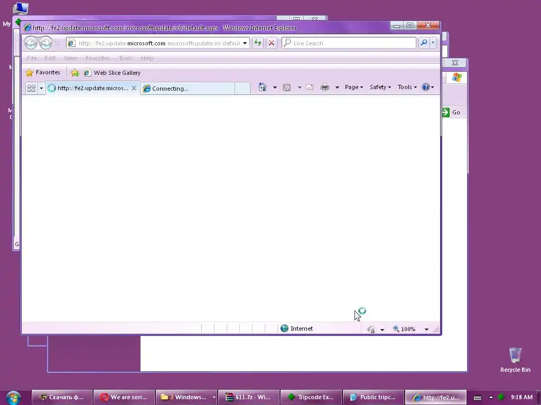Click the Refresh page icon
541x405 pixels.
(258, 43)
